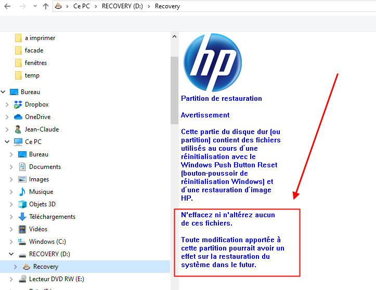Select the facade folder label
Viewport: 376px width, 290px height.
34,50
